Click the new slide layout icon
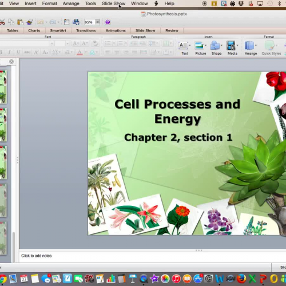This screenshot has height=286, width=286. (66, 22)
